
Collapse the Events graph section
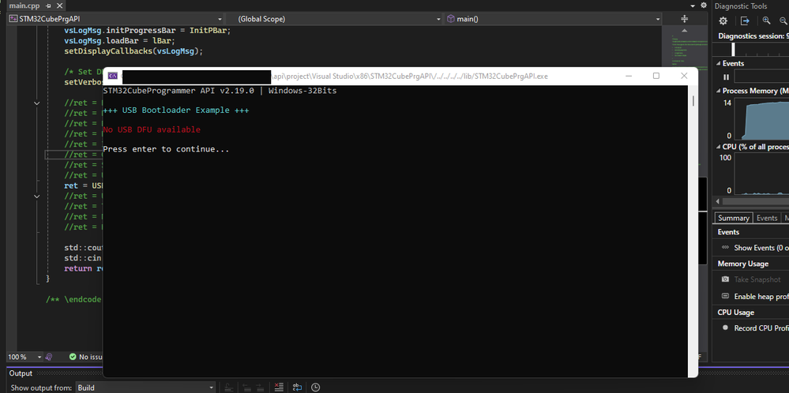(x=718, y=63)
